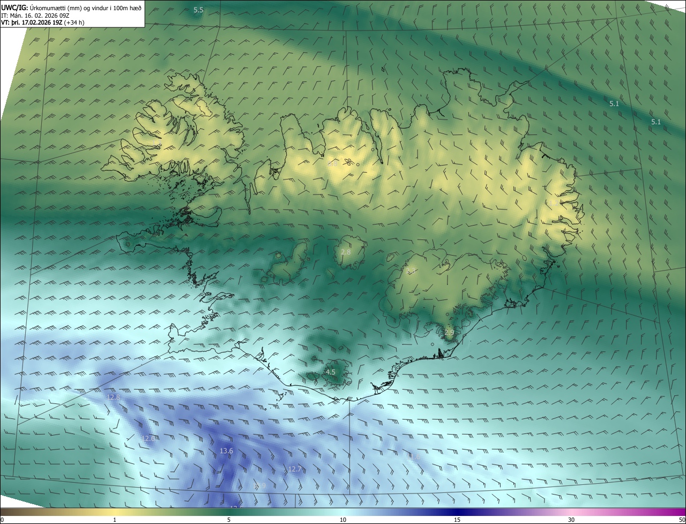Click the colorbar tick label 0
Screen dimensions: 686x524
point(2,520)
